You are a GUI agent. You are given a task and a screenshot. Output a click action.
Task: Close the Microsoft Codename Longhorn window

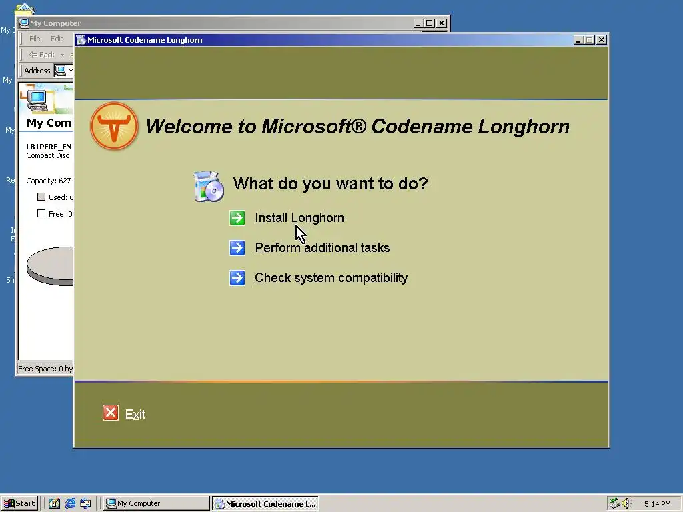click(601, 40)
